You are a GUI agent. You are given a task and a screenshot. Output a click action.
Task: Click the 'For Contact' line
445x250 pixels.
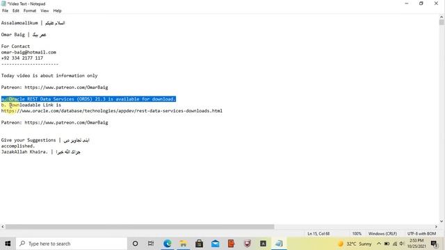pos(15,47)
